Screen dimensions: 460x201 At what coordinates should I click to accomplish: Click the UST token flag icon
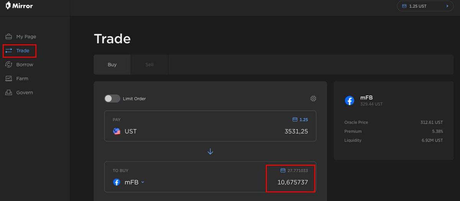pyautogui.click(x=117, y=131)
